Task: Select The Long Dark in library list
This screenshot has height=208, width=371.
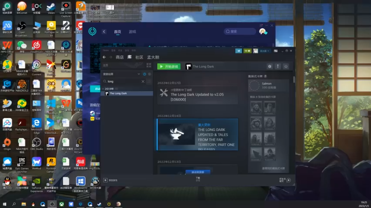Action: 127,93
